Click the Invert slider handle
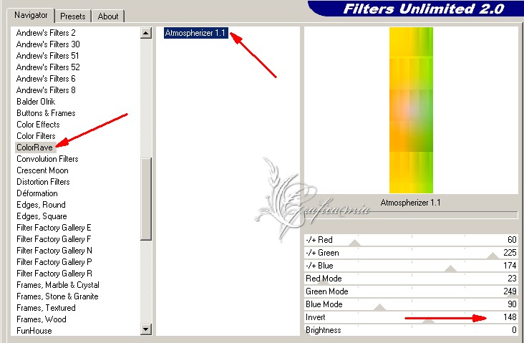524x343 pixels. 428,322
